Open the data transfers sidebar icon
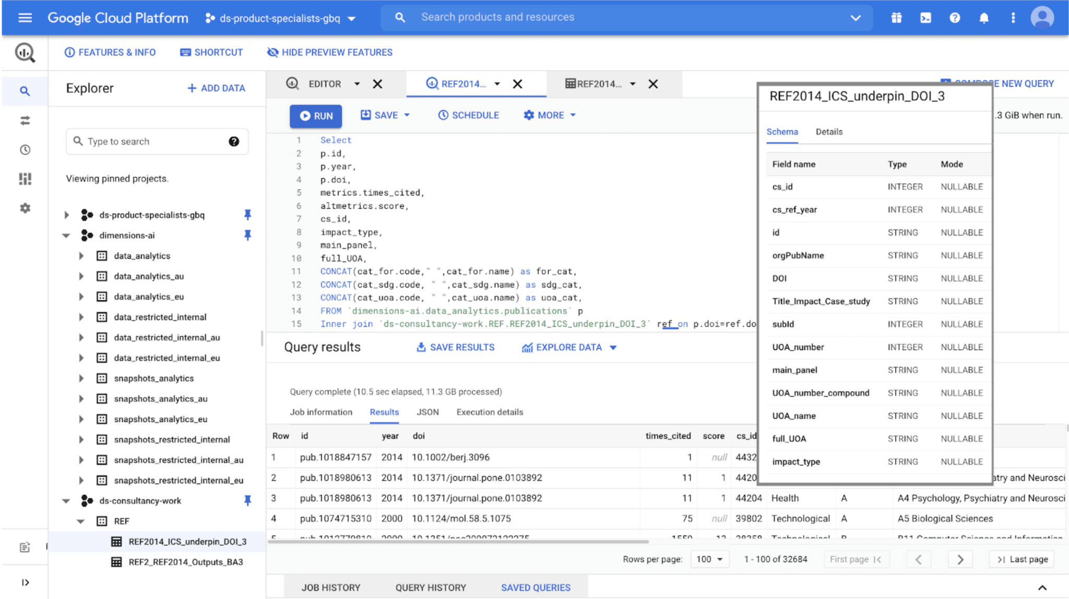Image resolution: width=1069 pixels, height=599 pixels. pos(25,120)
